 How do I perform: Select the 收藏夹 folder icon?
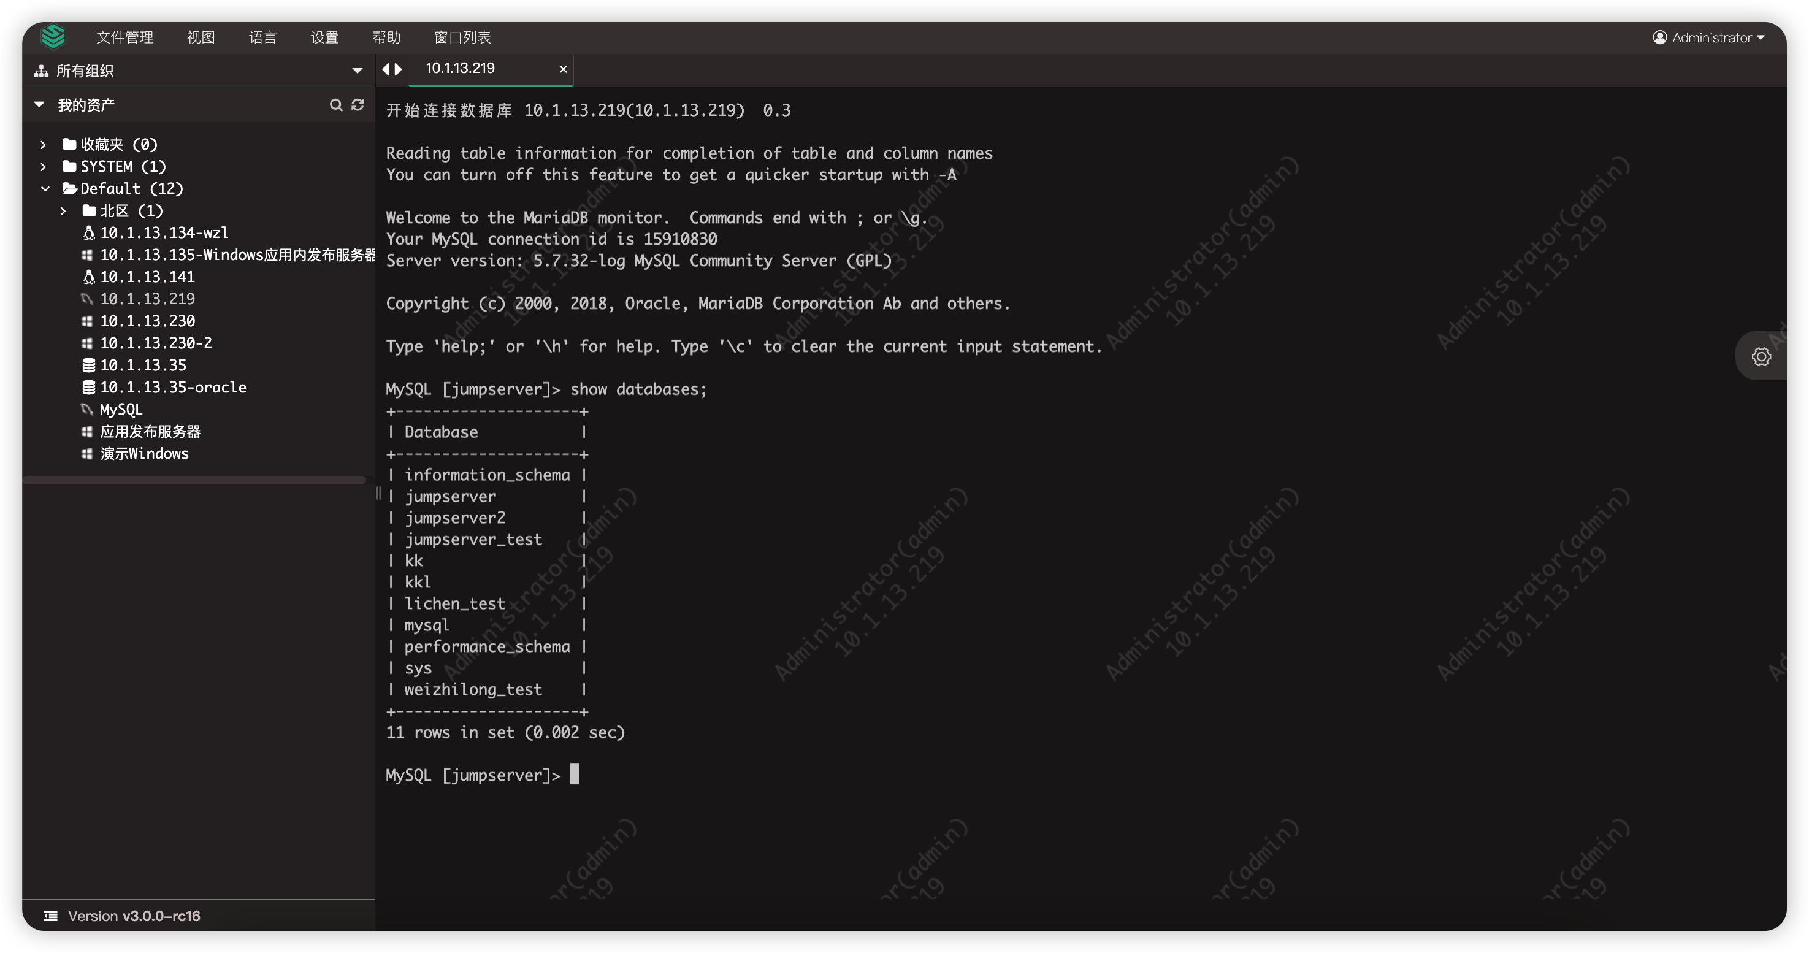tap(69, 144)
